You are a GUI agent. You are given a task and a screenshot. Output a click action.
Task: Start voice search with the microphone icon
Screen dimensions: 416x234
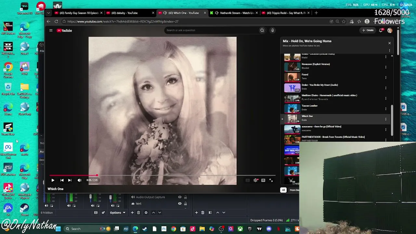(x=272, y=30)
